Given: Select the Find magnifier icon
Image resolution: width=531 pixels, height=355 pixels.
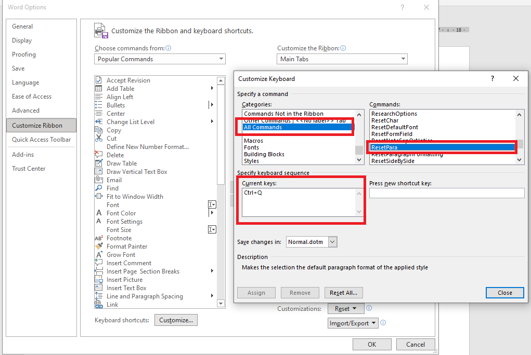Looking at the screenshot, I should (x=98, y=188).
